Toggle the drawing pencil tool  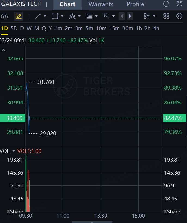click(19, 16)
